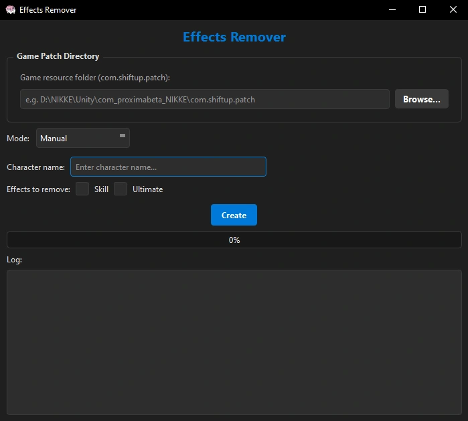Click the Character name input field

point(168,167)
